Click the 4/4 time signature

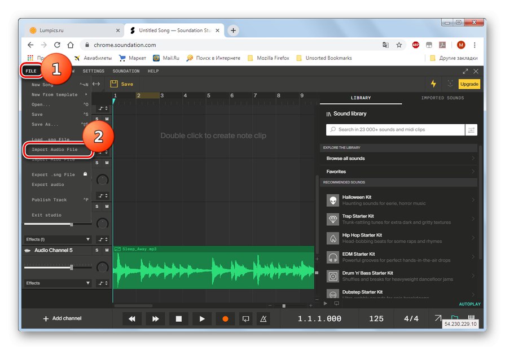411,319
